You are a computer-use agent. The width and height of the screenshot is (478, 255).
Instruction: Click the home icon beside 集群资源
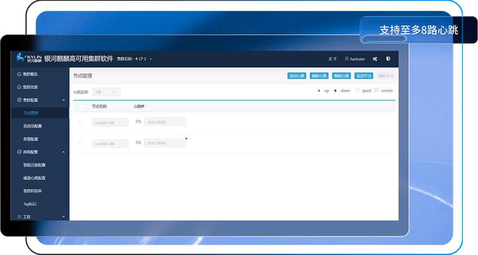click(19, 87)
